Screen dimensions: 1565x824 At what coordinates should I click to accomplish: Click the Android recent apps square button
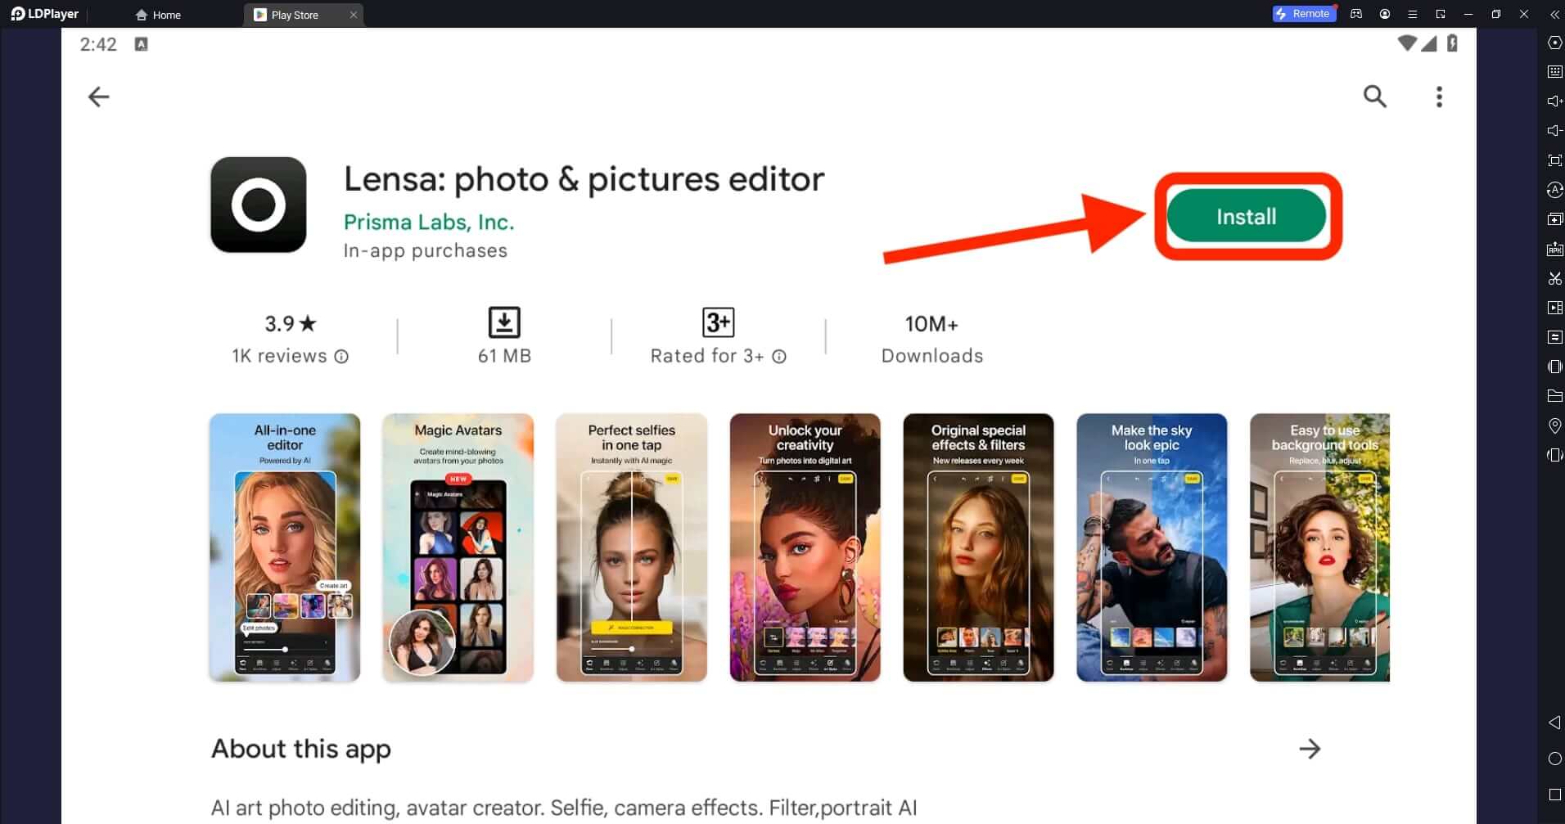point(1555,795)
